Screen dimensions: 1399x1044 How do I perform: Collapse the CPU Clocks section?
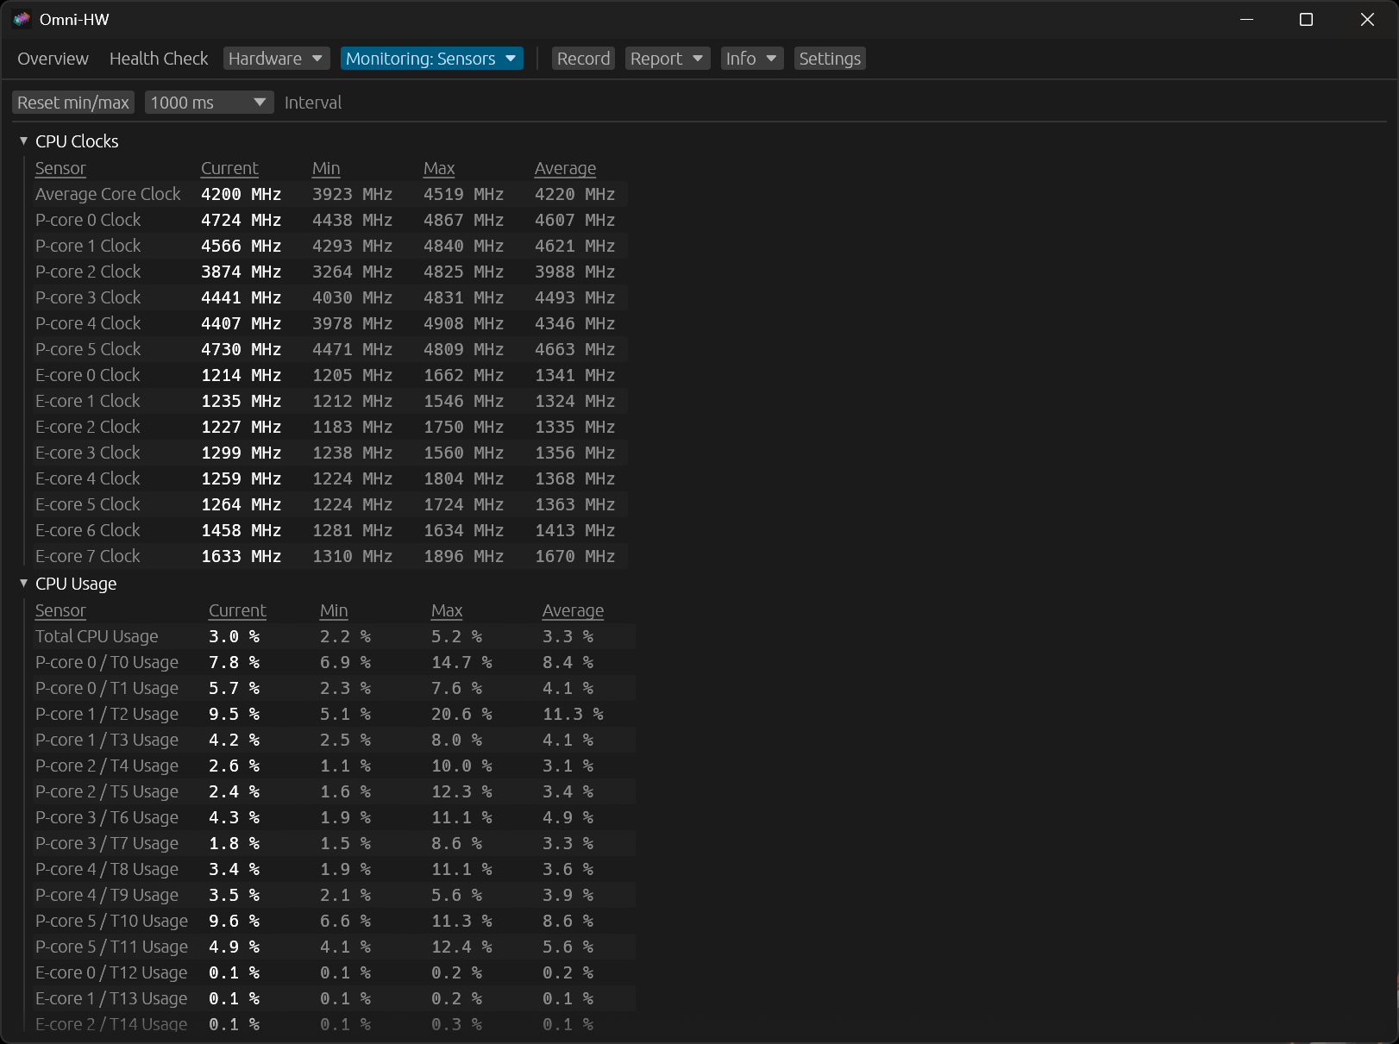[x=23, y=141]
